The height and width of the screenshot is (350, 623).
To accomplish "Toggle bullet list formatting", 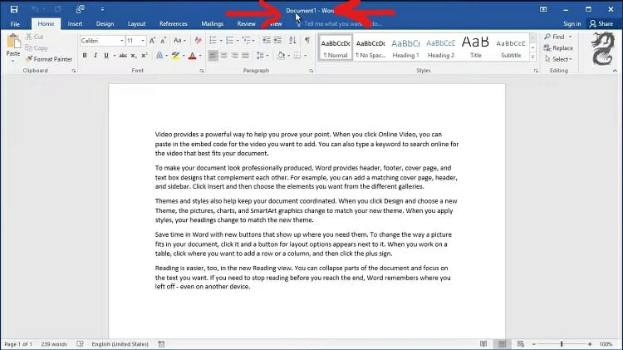I will click(213, 40).
